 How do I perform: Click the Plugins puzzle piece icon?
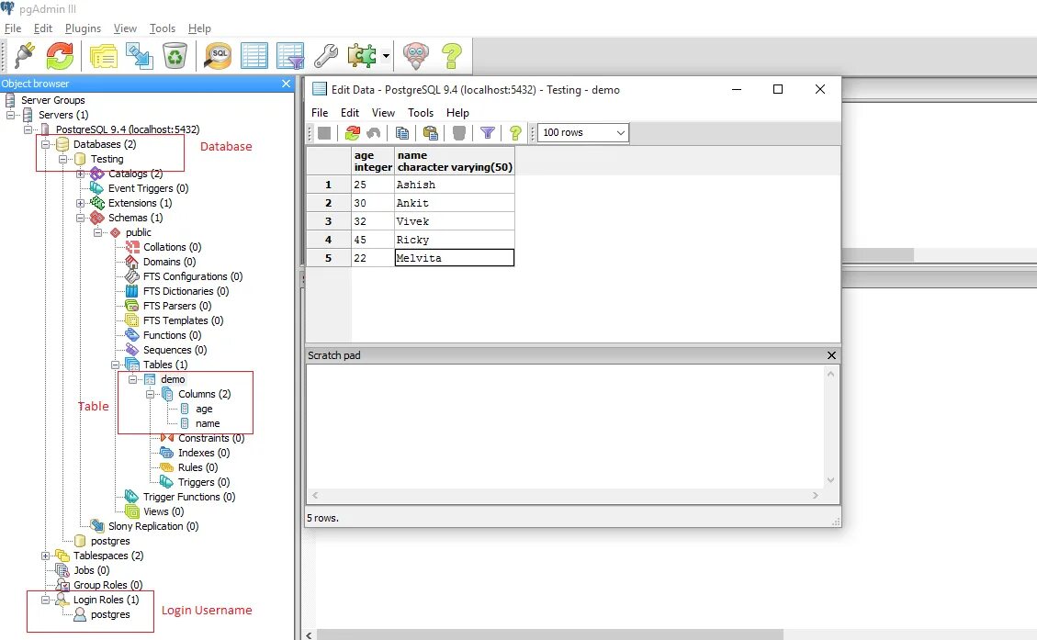tap(362, 56)
